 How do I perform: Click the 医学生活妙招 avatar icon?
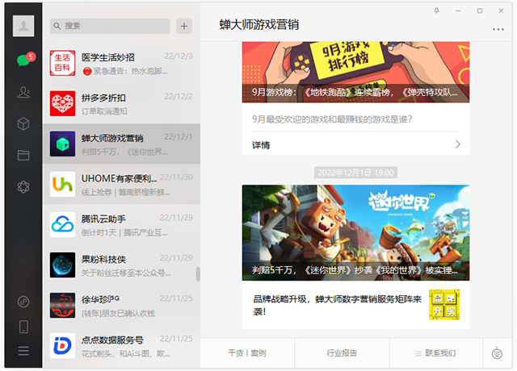(63, 63)
